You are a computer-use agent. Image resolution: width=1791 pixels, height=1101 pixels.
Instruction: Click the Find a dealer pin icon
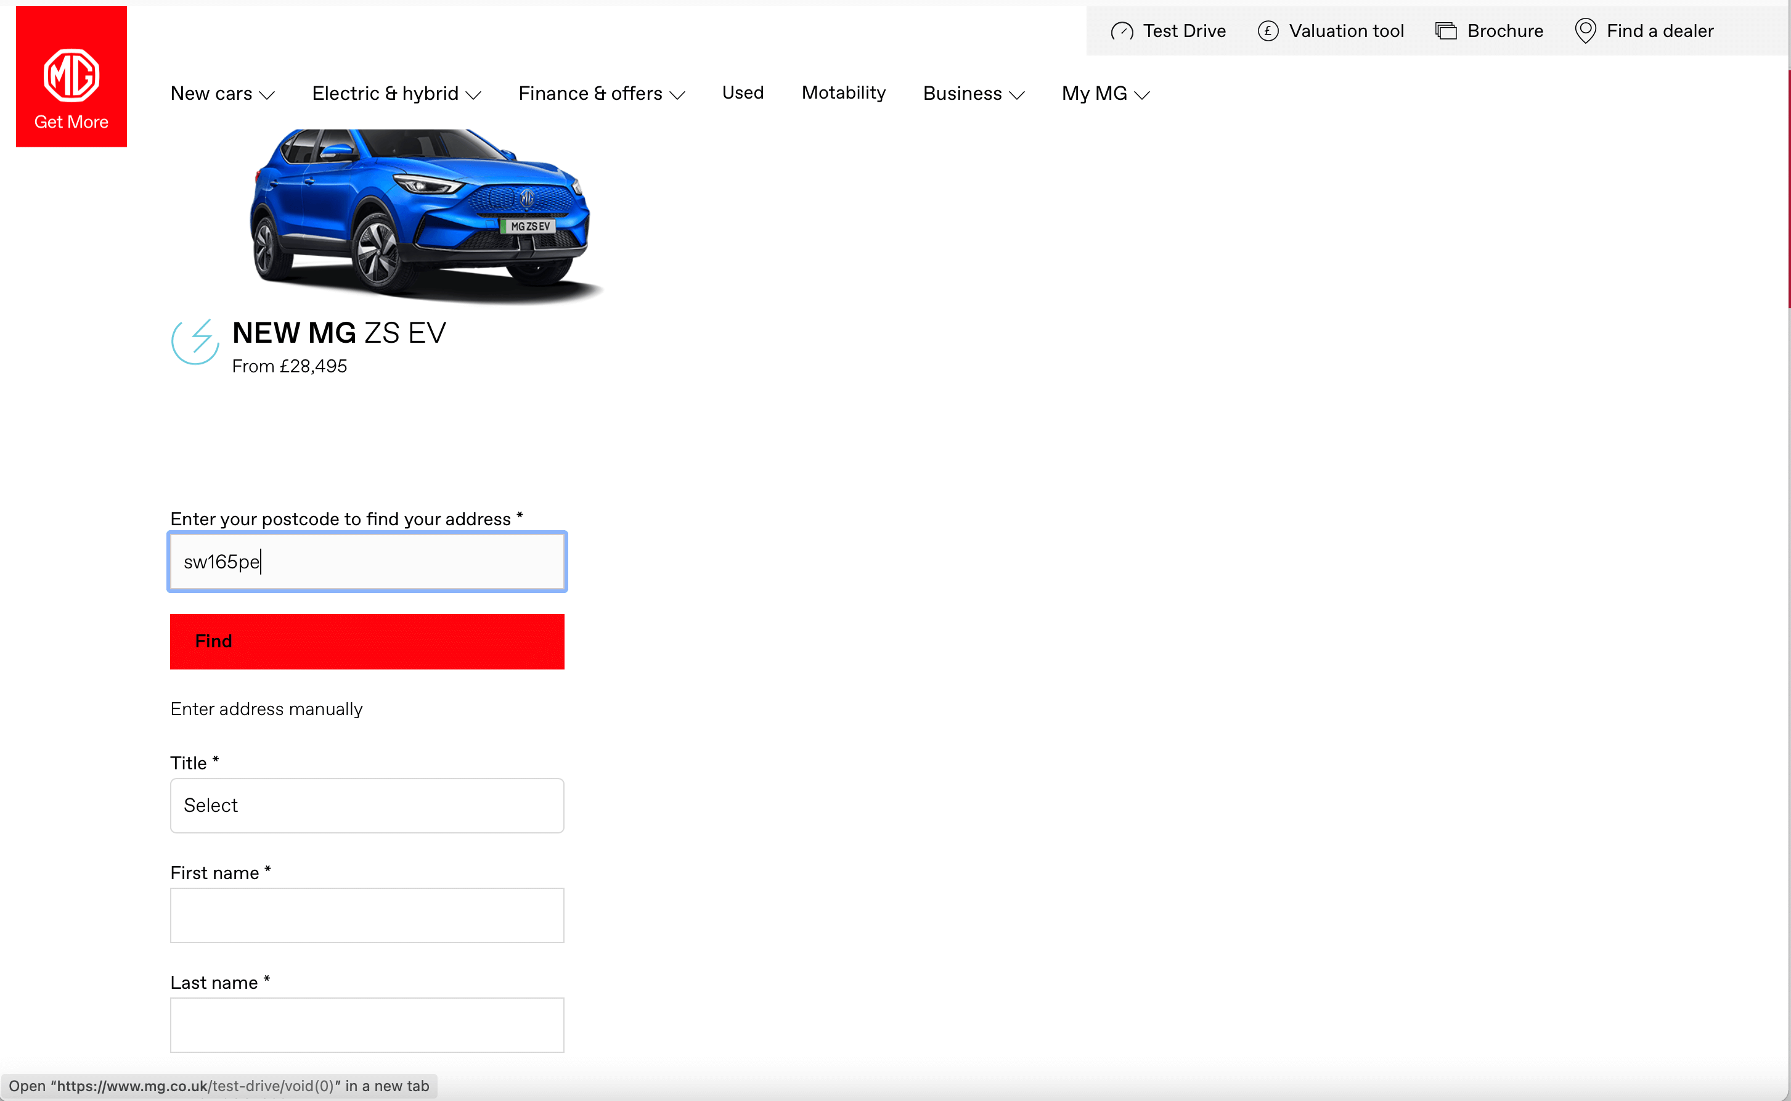[1585, 31]
